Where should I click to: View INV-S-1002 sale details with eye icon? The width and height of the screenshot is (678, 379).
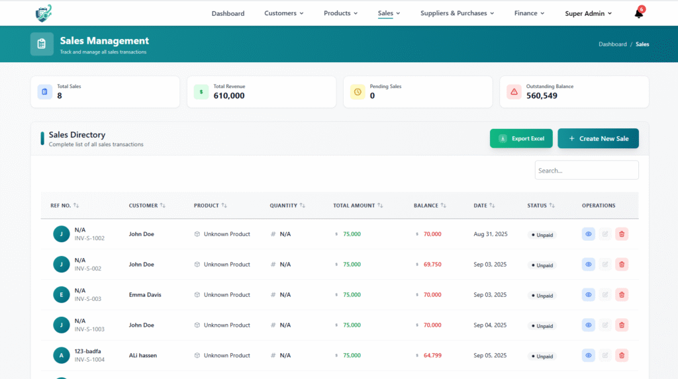click(588, 234)
